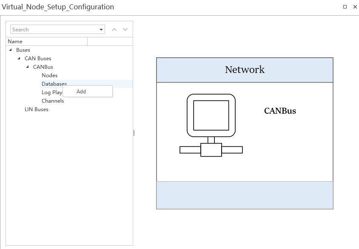The width and height of the screenshot is (359, 249).
Task: Close the Virtual_Node_Setup_Configuration window
Action: tap(355, 7)
